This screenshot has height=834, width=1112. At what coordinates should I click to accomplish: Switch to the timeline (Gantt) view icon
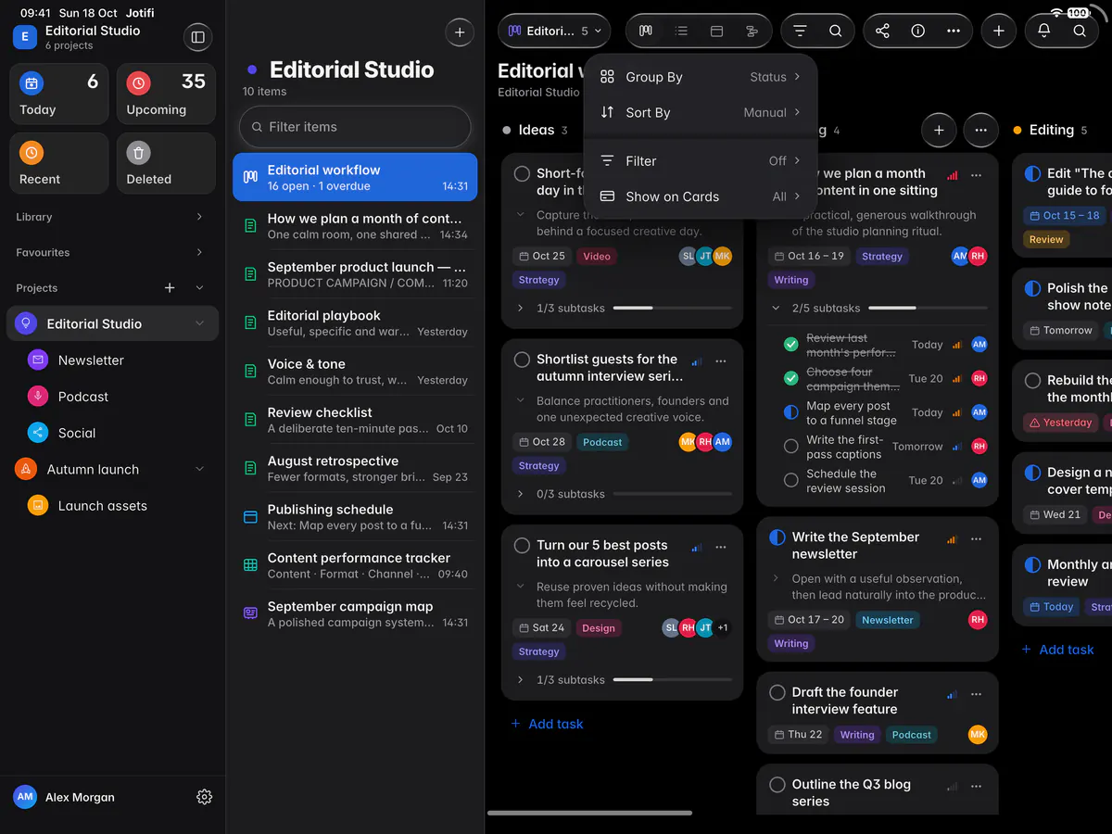click(752, 31)
